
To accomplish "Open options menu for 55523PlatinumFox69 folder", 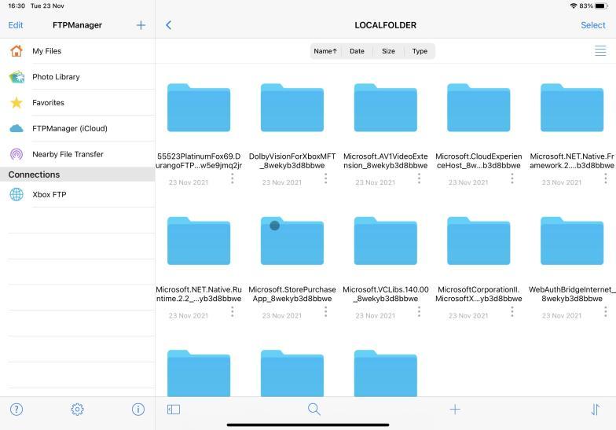I will [x=233, y=178].
